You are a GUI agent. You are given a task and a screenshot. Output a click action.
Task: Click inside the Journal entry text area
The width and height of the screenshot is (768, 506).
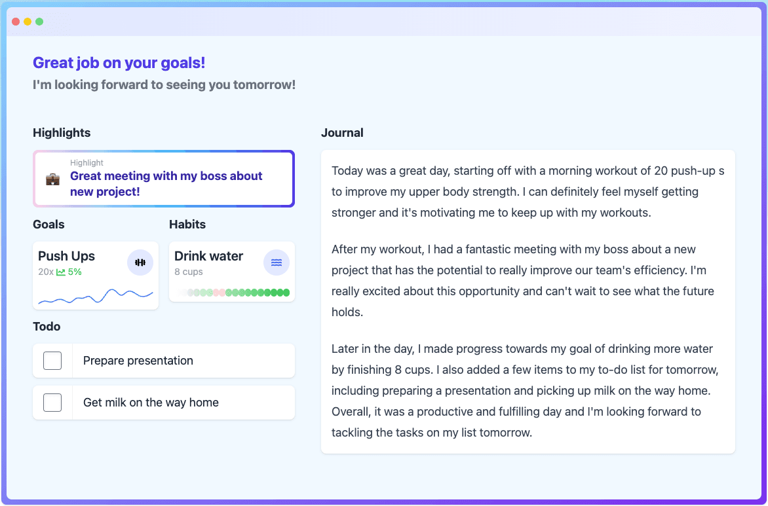click(x=528, y=302)
